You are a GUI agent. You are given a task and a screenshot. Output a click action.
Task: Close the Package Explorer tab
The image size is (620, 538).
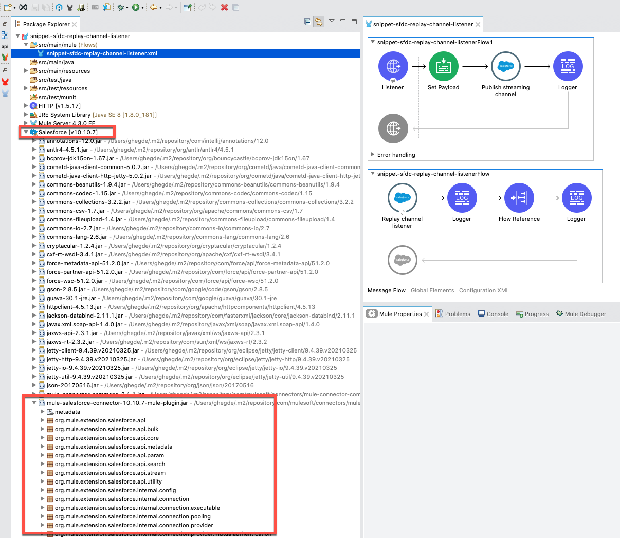click(75, 24)
